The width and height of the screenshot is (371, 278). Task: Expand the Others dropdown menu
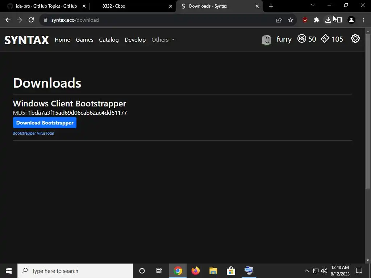(163, 39)
